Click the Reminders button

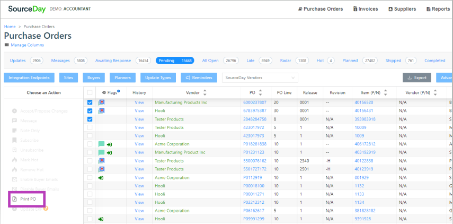[199, 77]
